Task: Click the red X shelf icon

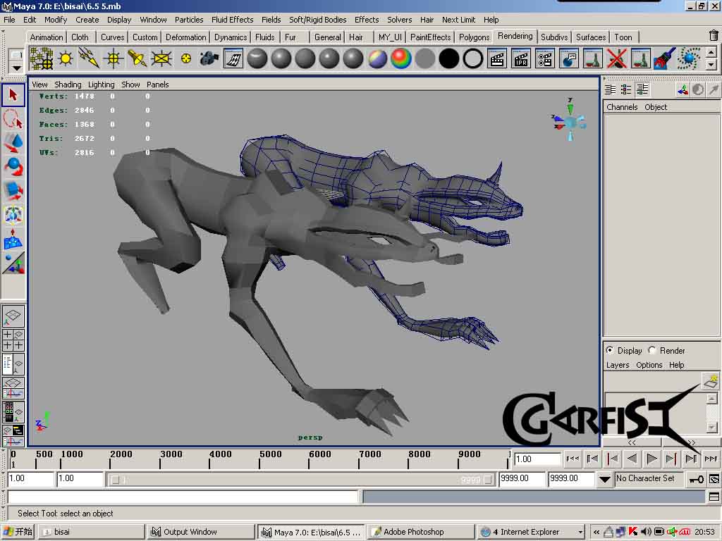Action: (x=616, y=58)
